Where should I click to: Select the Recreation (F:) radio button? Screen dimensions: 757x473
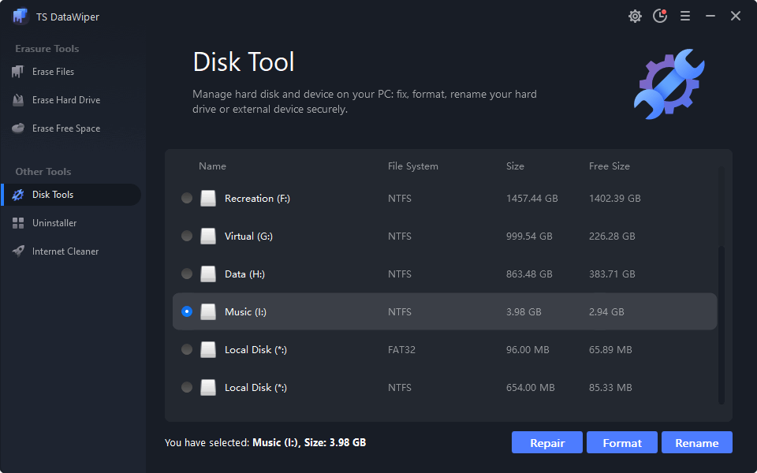[x=187, y=199]
